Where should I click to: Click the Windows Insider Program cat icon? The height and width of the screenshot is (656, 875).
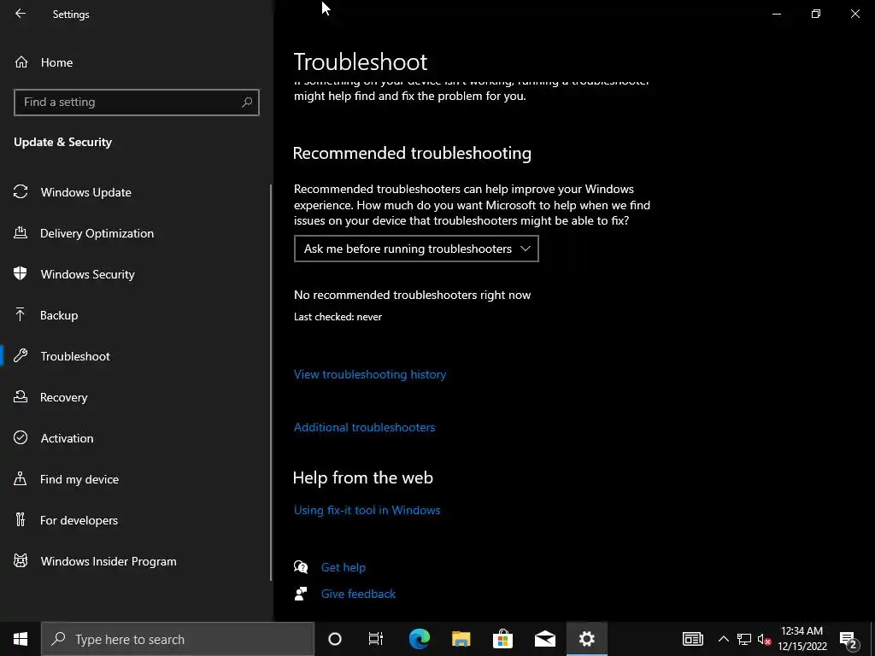tap(21, 560)
